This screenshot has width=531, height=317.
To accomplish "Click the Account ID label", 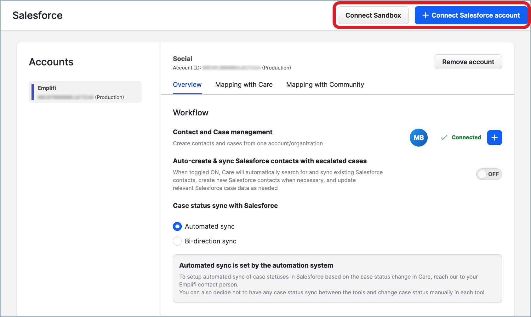I will coord(187,68).
